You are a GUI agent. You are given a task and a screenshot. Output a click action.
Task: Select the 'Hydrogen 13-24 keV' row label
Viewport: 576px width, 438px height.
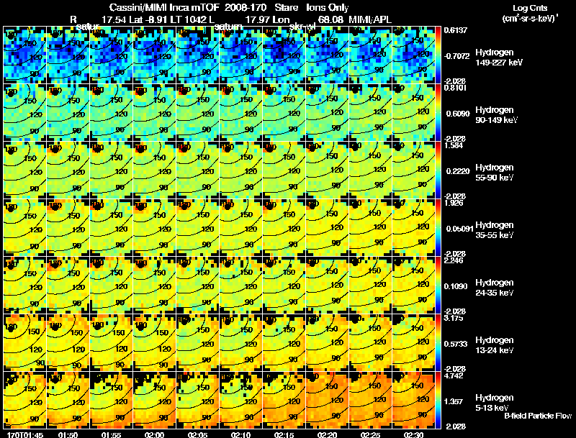pos(495,345)
